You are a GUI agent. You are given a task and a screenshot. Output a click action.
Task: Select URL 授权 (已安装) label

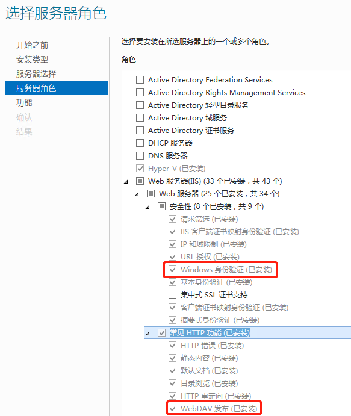(210, 257)
